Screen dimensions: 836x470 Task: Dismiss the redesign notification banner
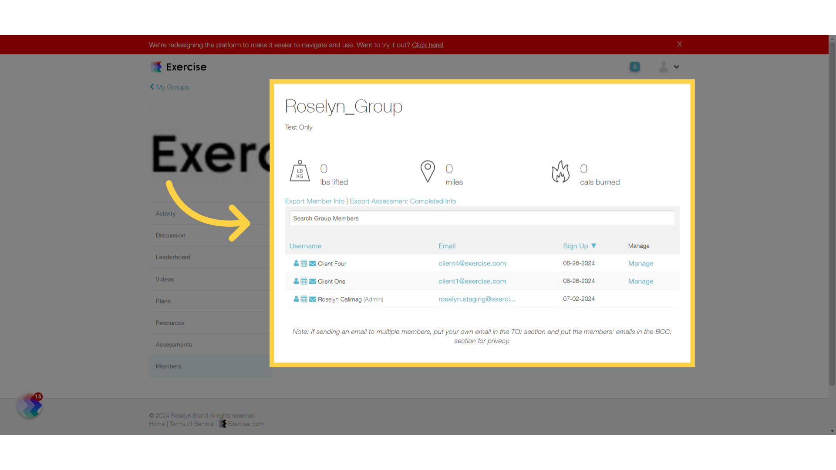tap(679, 44)
